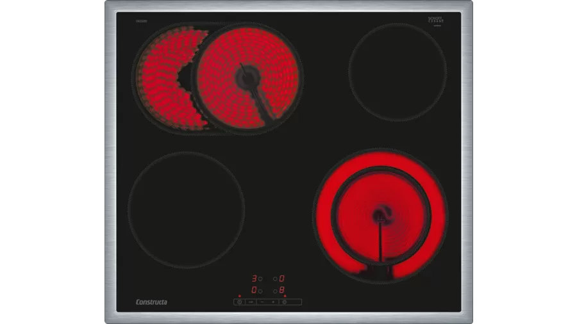
Task: Tap the childproof lock key icon
Action: pyautogui.click(x=251, y=302)
